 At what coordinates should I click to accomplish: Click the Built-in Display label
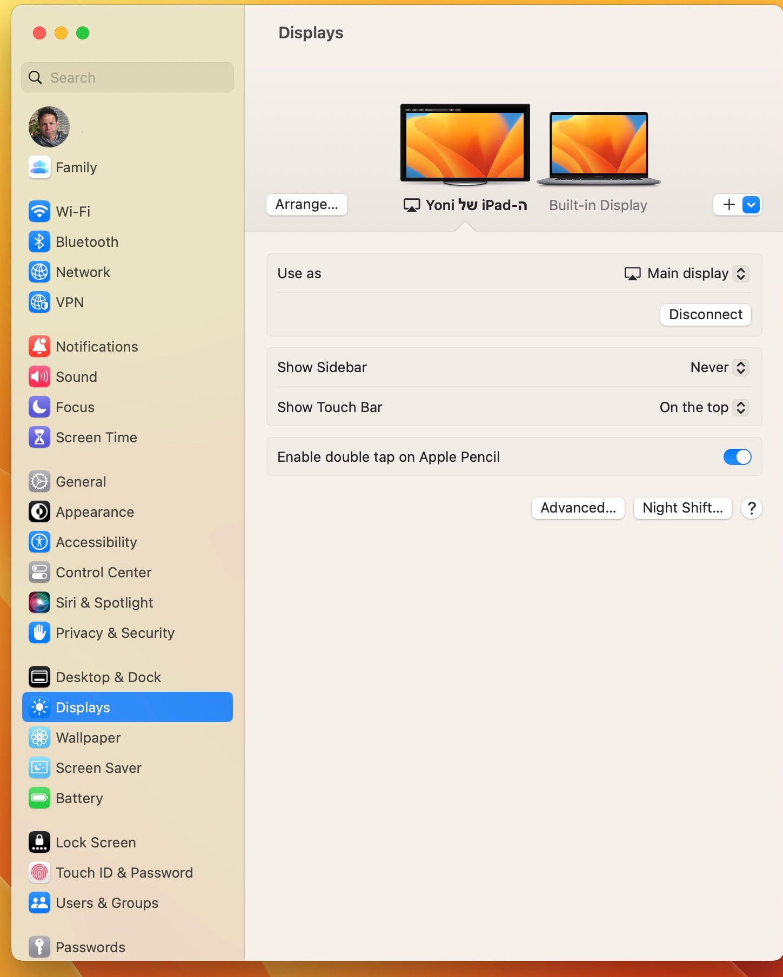(598, 205)
